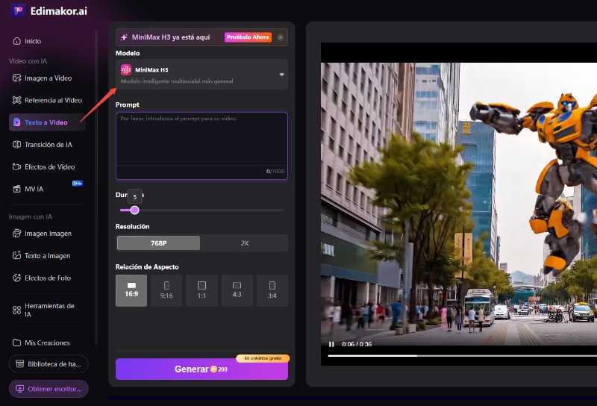Screen dimensions: 597x406
Task: Click 60 créditos gratis badge
Action: [263, 358]
